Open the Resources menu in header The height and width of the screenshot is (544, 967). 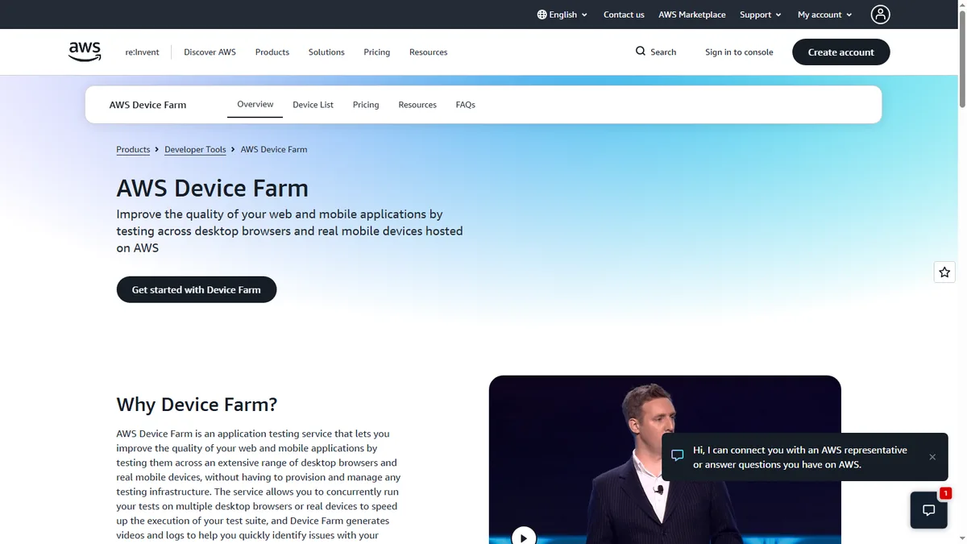click(428, 52)
